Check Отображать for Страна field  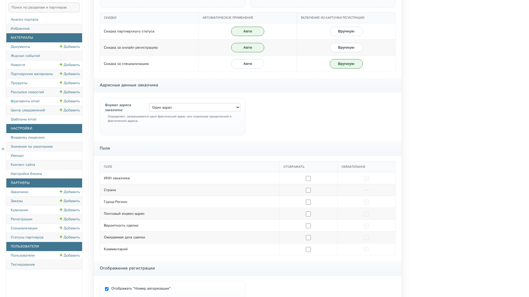coord(308,190)
